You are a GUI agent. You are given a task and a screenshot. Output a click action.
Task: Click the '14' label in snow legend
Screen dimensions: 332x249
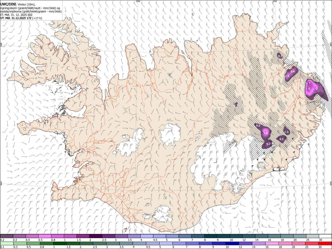click(257, 240)
